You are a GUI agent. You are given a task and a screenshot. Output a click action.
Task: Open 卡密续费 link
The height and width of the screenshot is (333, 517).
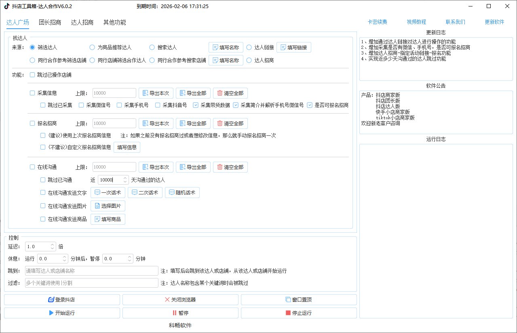(x=377, y=22)
